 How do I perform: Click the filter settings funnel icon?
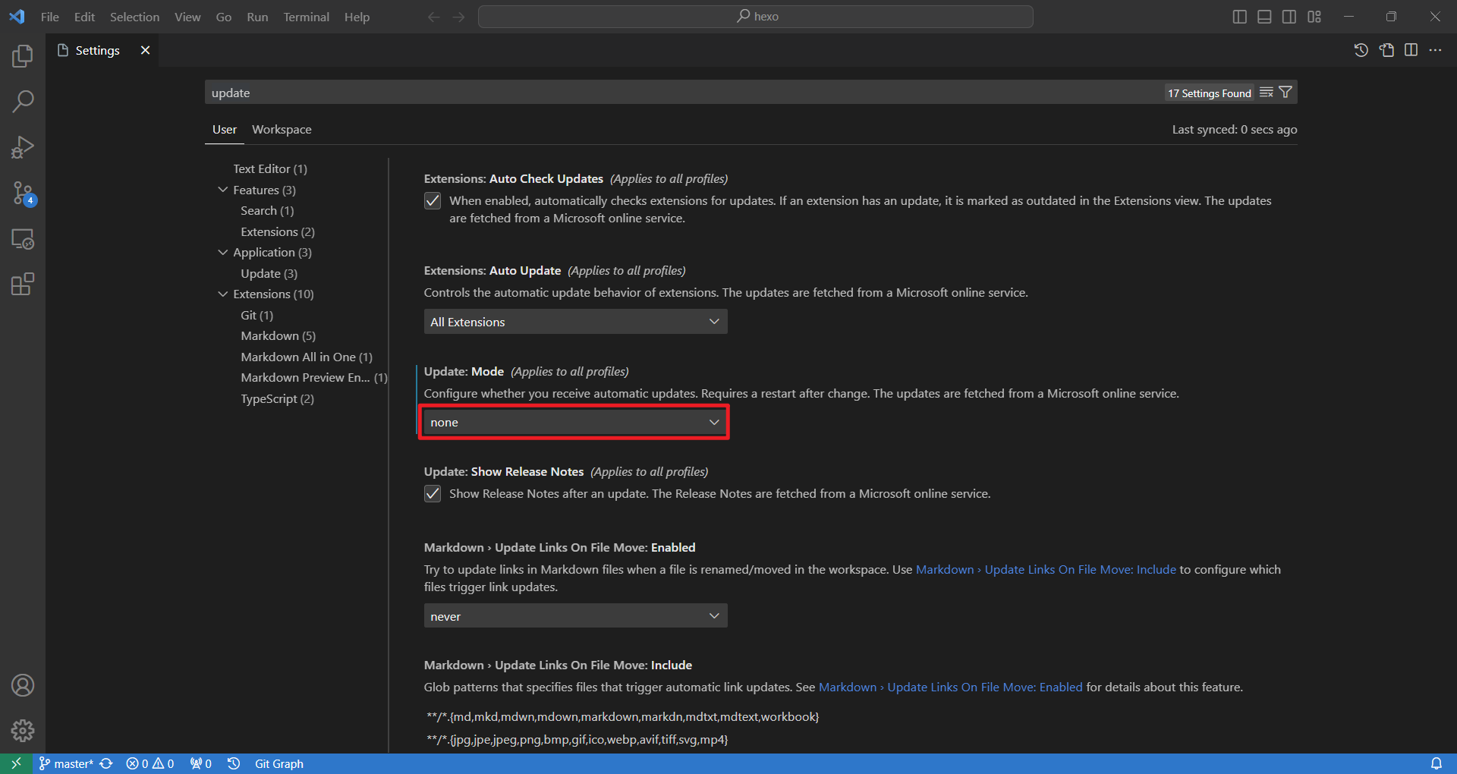(1285, 93)
